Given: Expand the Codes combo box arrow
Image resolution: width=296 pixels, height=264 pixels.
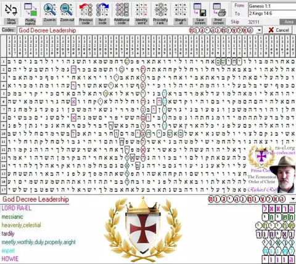Looking at the screenshot, I should pyautogui.click(x=260, y=30).
